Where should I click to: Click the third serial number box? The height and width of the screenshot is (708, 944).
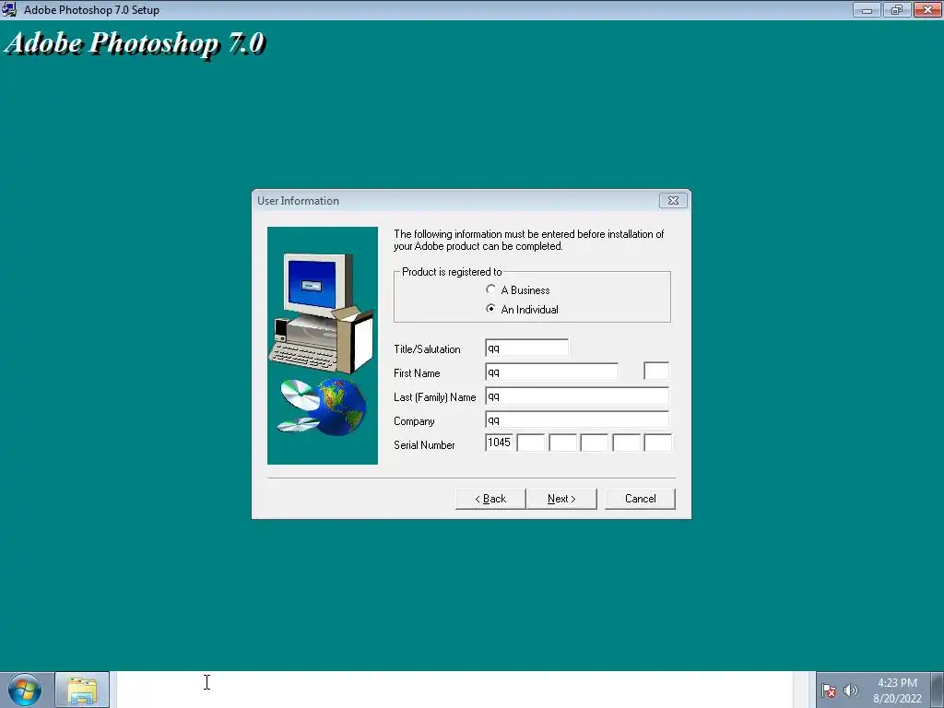coord(563,442)
